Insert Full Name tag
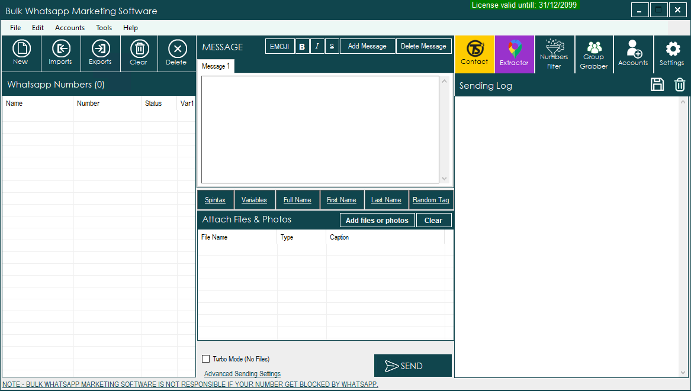691x391 pixels. 297,200
